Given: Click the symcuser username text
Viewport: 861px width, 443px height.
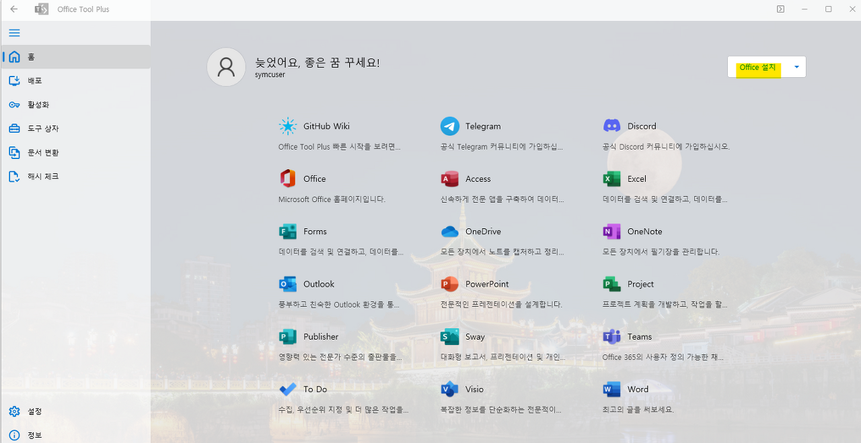Looking at the screenshot, I should point(270,75).
